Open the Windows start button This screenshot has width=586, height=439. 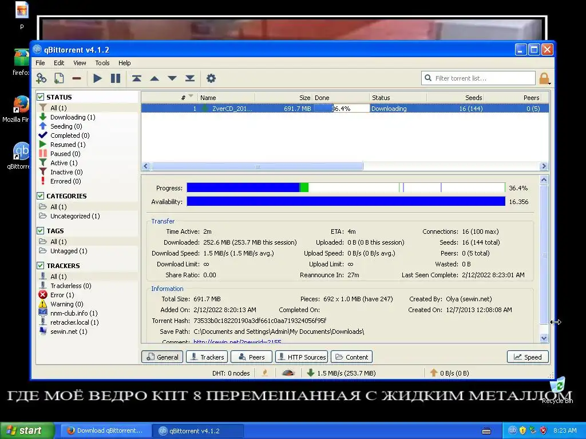click(27, 430)
